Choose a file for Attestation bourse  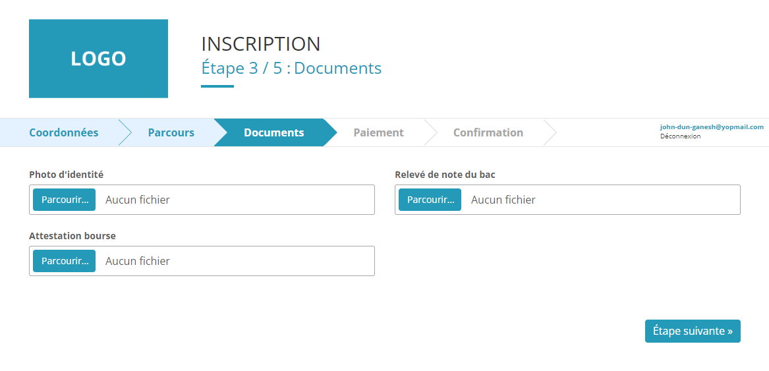click(64, 261)
